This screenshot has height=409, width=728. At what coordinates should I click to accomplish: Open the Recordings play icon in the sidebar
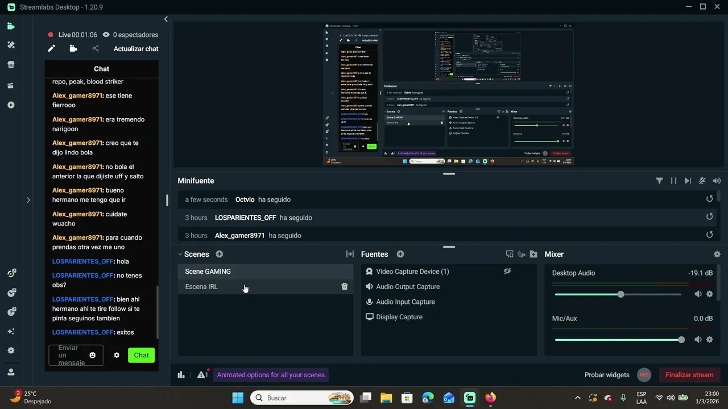click(x=11, y=105)
